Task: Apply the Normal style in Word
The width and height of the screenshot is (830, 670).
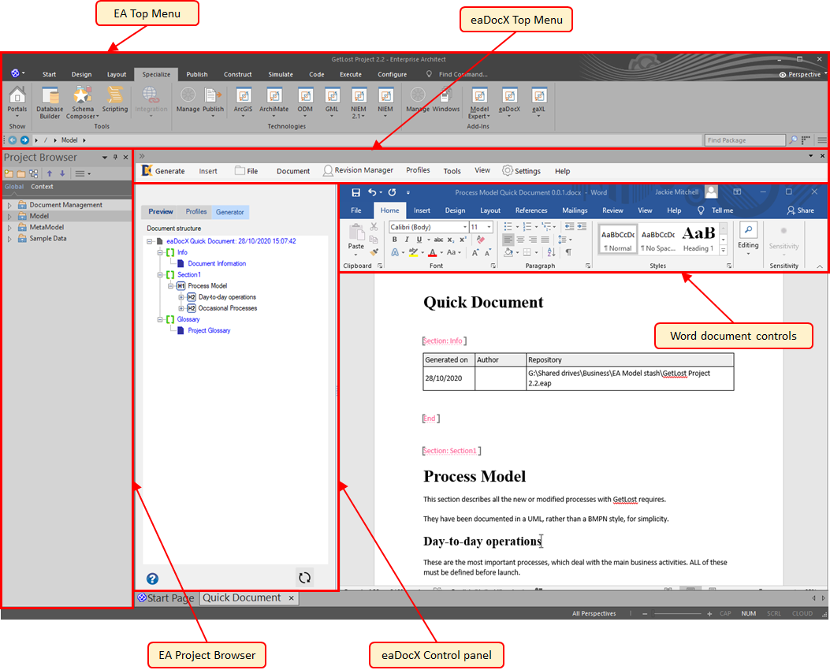Action: pyautogui.click(x=618, y=239)
